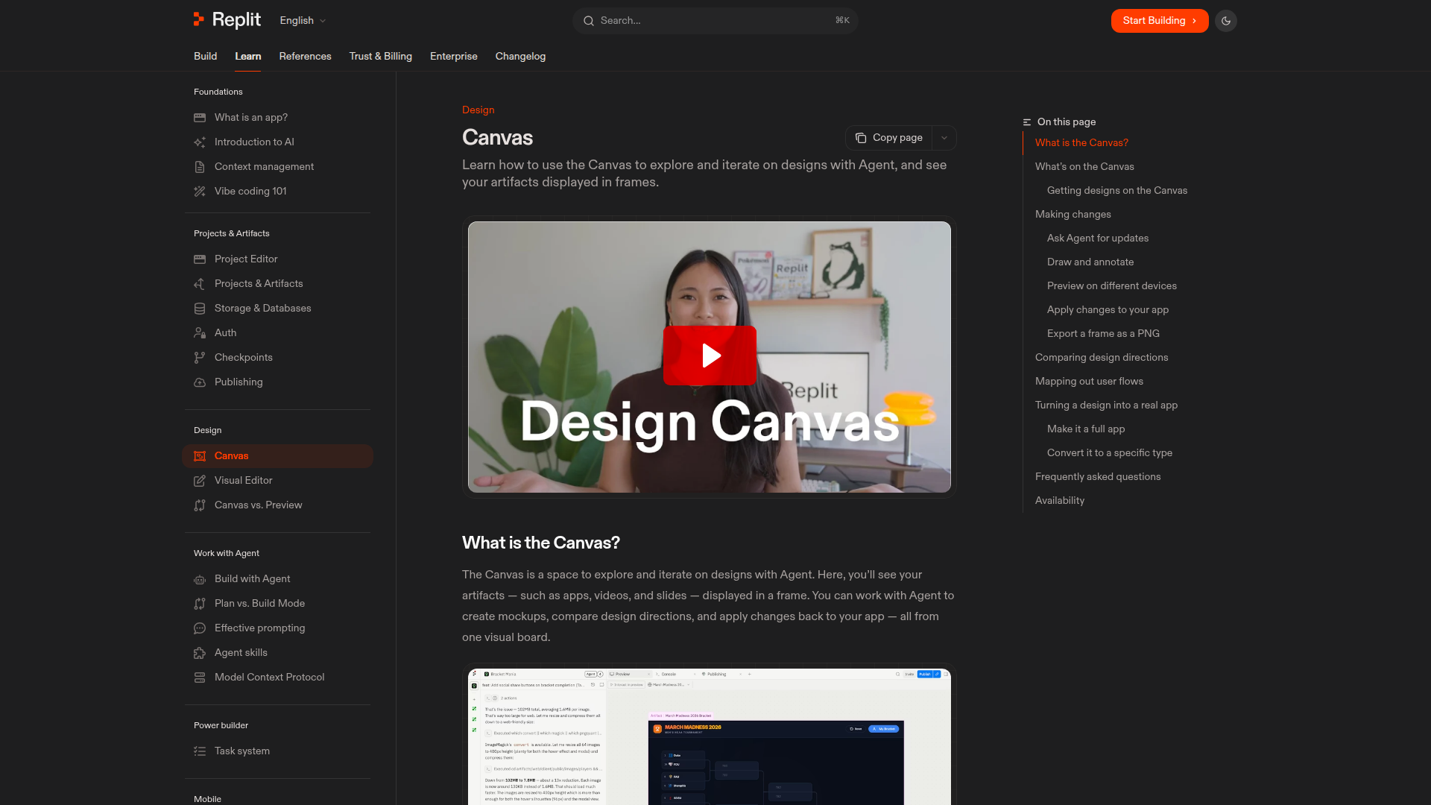Go to 'Convert it to a specific type'

[1110, 453]
